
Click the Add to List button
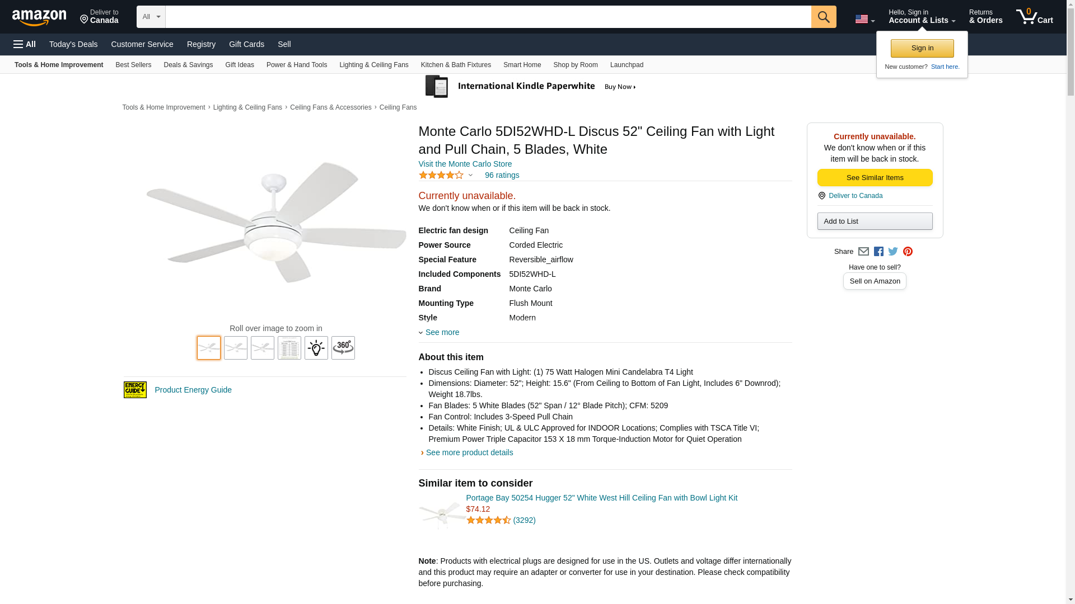[x=875, y=221]
